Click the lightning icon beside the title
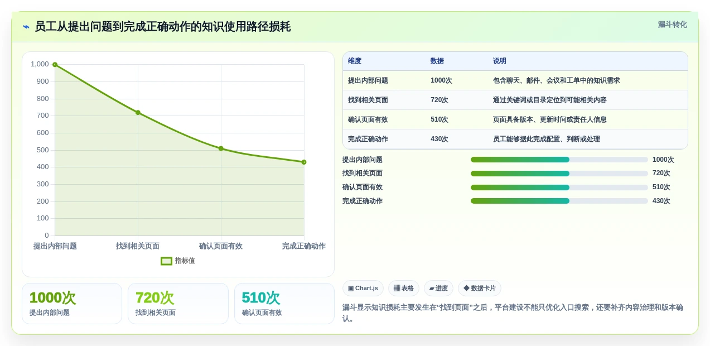Viewport: 710px width, 346px height. point(26,27)
